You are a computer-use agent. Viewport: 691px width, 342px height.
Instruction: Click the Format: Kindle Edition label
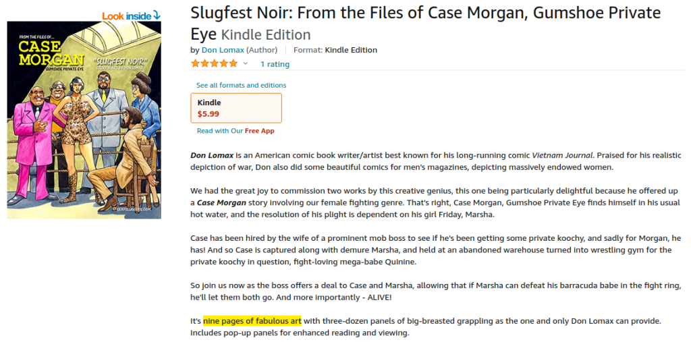click(x=335, y=50)
